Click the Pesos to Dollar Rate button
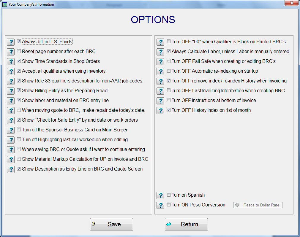 point(258,205)
